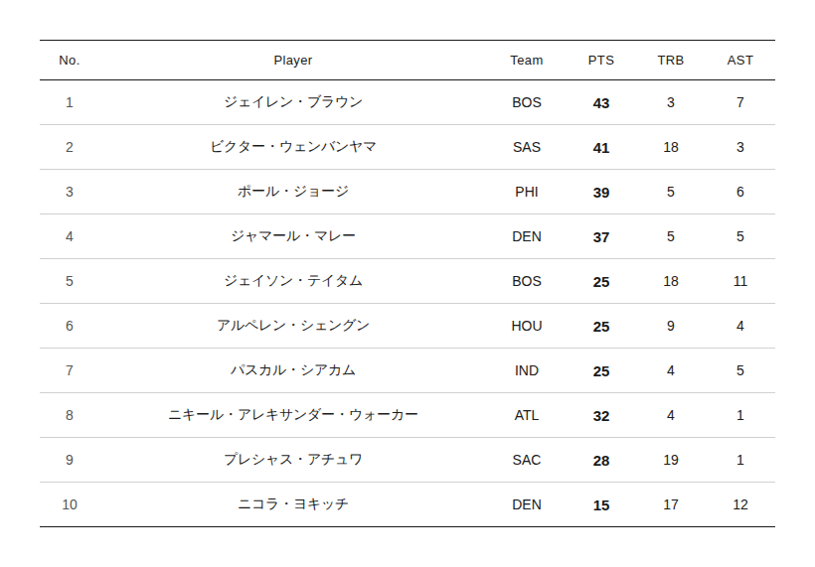
Task: Open ビクター・ウェンバンヤマ player entry
Action: tap(293, 147)
